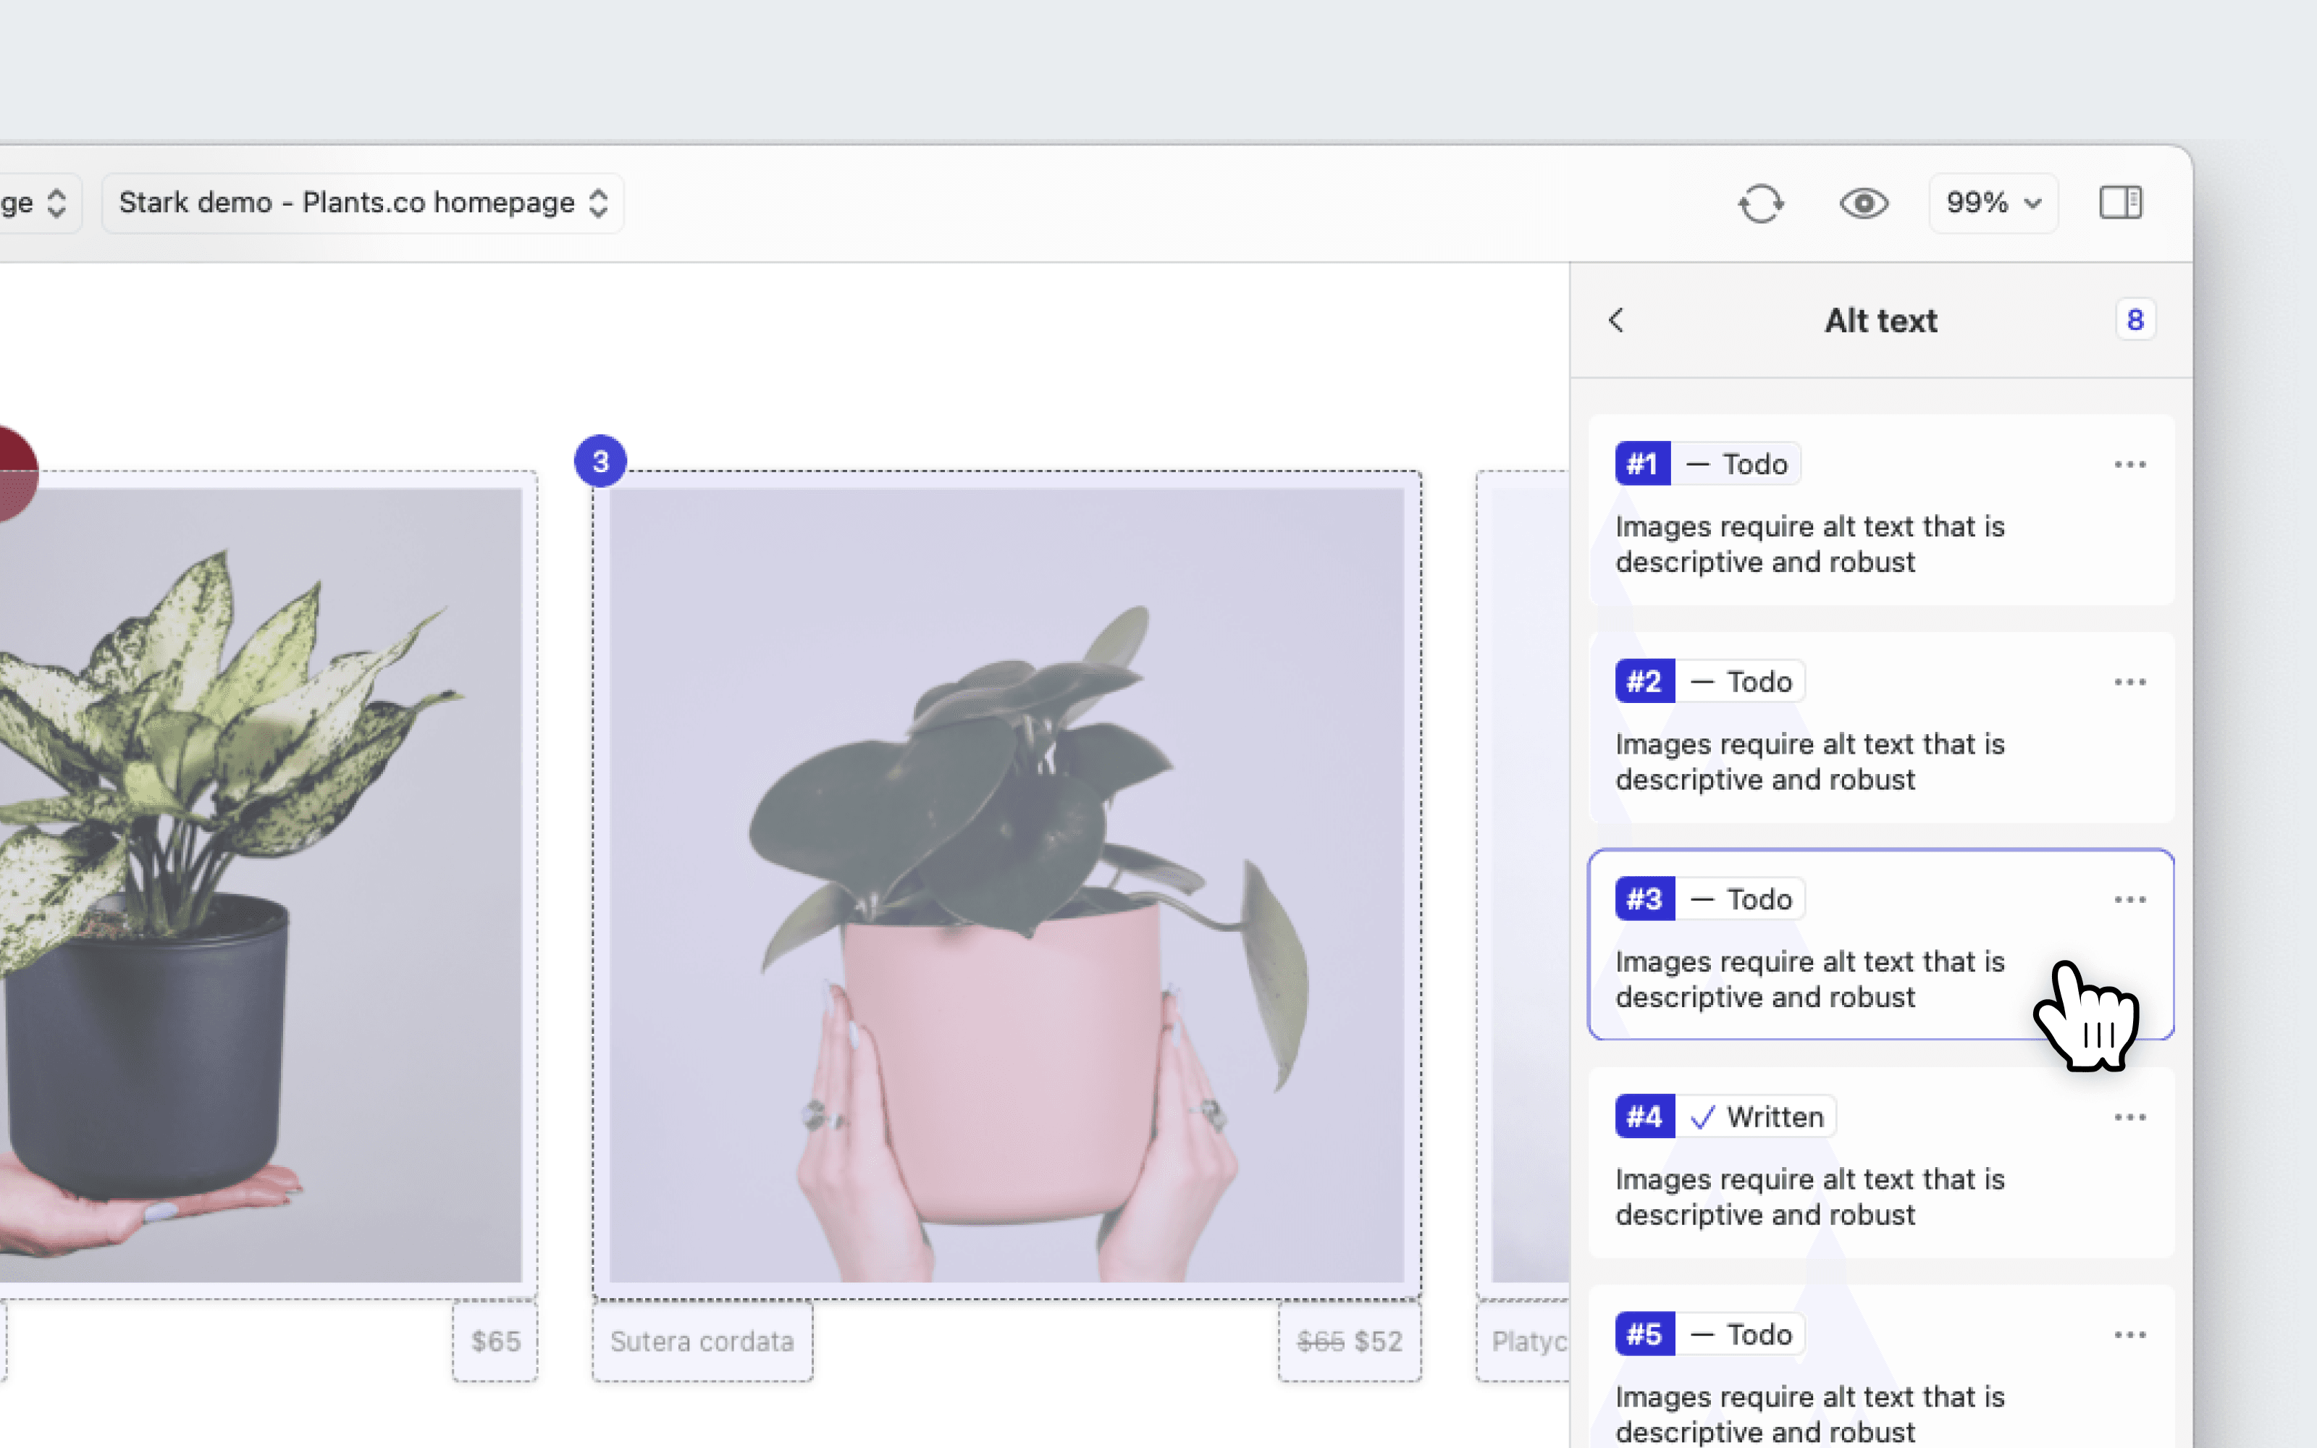Click the #5 number badge
Image resolution: width=2317 pixels, height=1448 pixels.
click(x=1644, y=1334)
